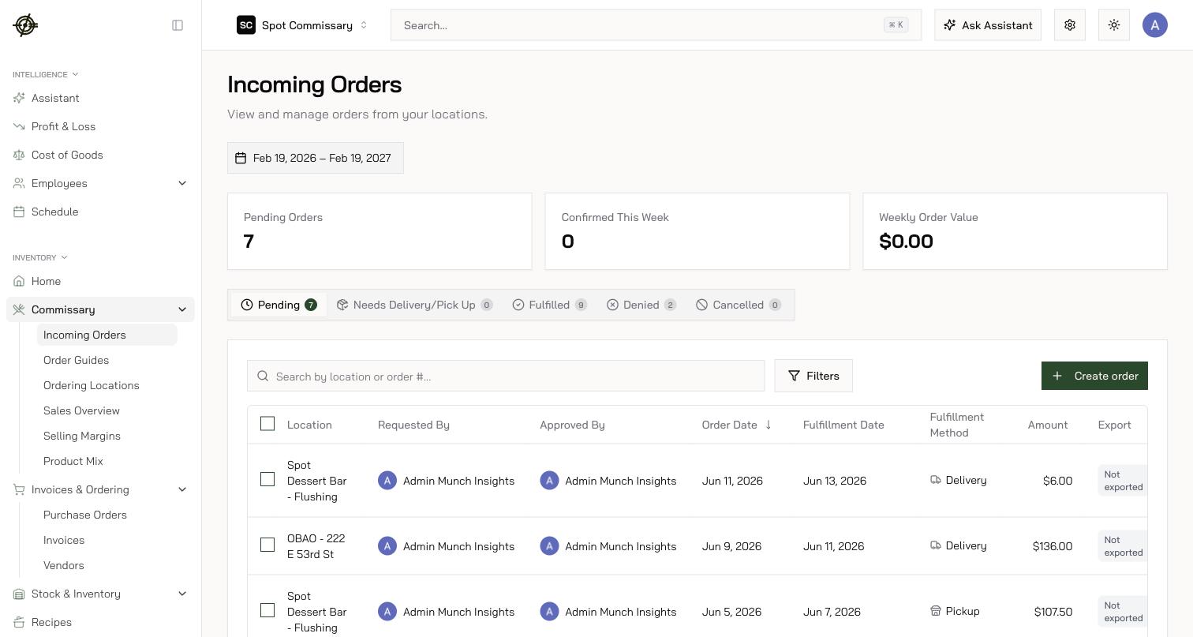Collapse the INTELLIGENCE section

click(x=45, y=74)
